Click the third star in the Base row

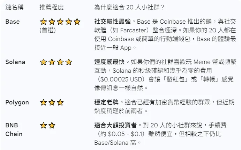pyautogui.click(x=60, y=22)
